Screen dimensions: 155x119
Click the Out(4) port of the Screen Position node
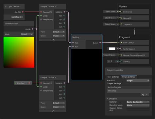[x=32, y=29]
